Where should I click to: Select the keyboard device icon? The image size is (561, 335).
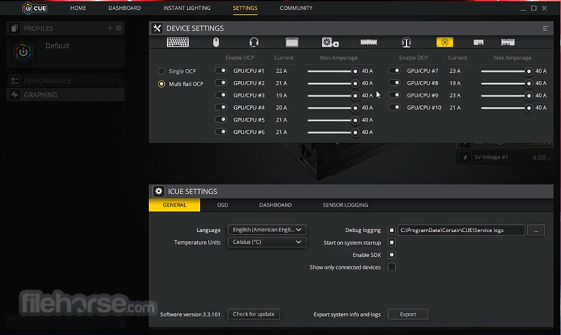(x=178, y=42)
